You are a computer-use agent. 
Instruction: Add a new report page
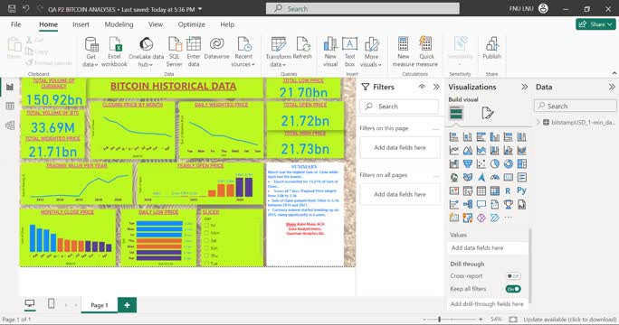coord(127,305)
